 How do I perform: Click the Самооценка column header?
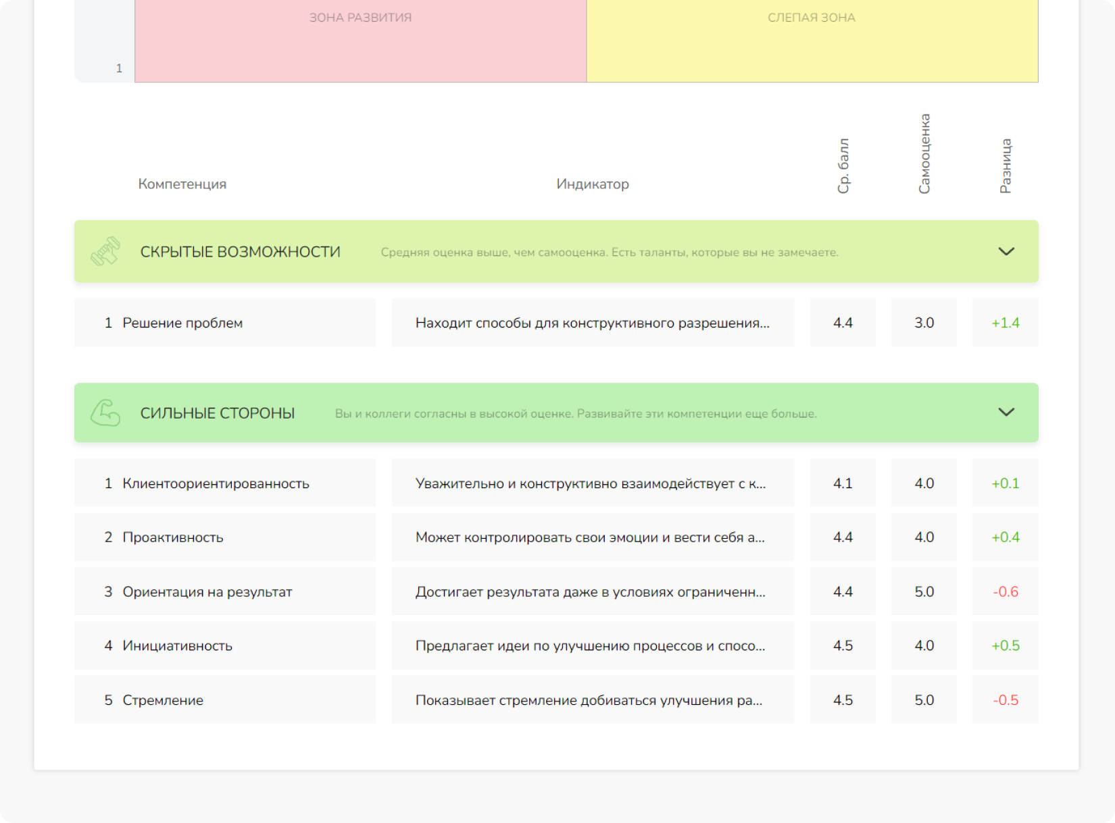(x=924, y=154)
